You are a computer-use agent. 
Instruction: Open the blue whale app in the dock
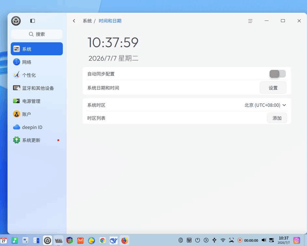113,240
